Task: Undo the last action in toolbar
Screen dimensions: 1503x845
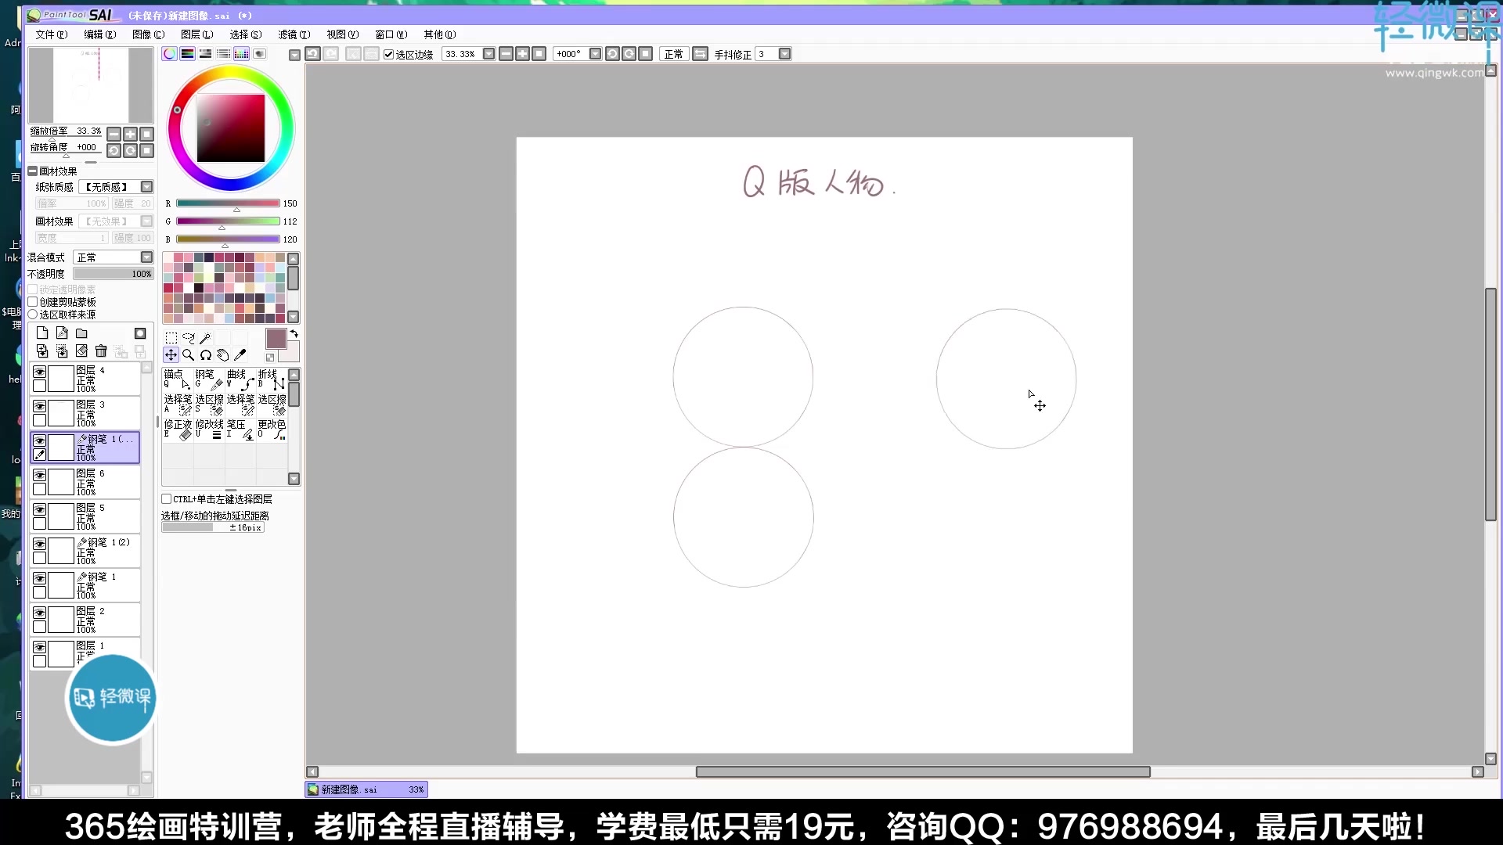Action: [x=312, y=54]
